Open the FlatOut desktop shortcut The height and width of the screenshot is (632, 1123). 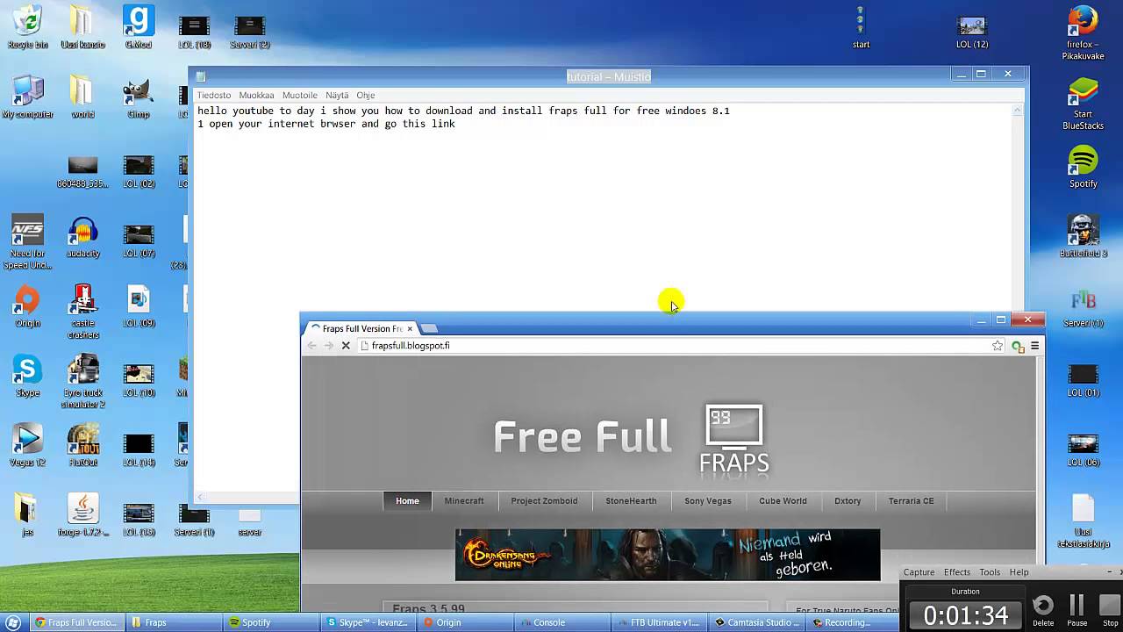coord(82,446)
